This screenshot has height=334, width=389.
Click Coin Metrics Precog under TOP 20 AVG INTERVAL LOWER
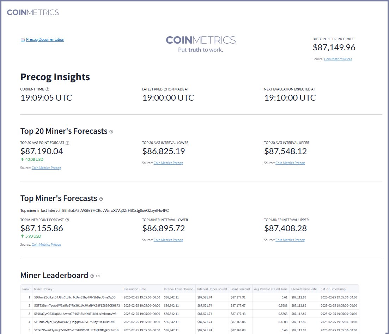pyautogui.click(x=168, y=163)
